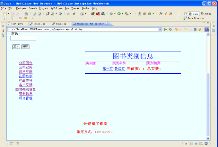Click the Save disk icon
Image resolution: width=218 pixels, height=147 pixels.
[13, 14]
